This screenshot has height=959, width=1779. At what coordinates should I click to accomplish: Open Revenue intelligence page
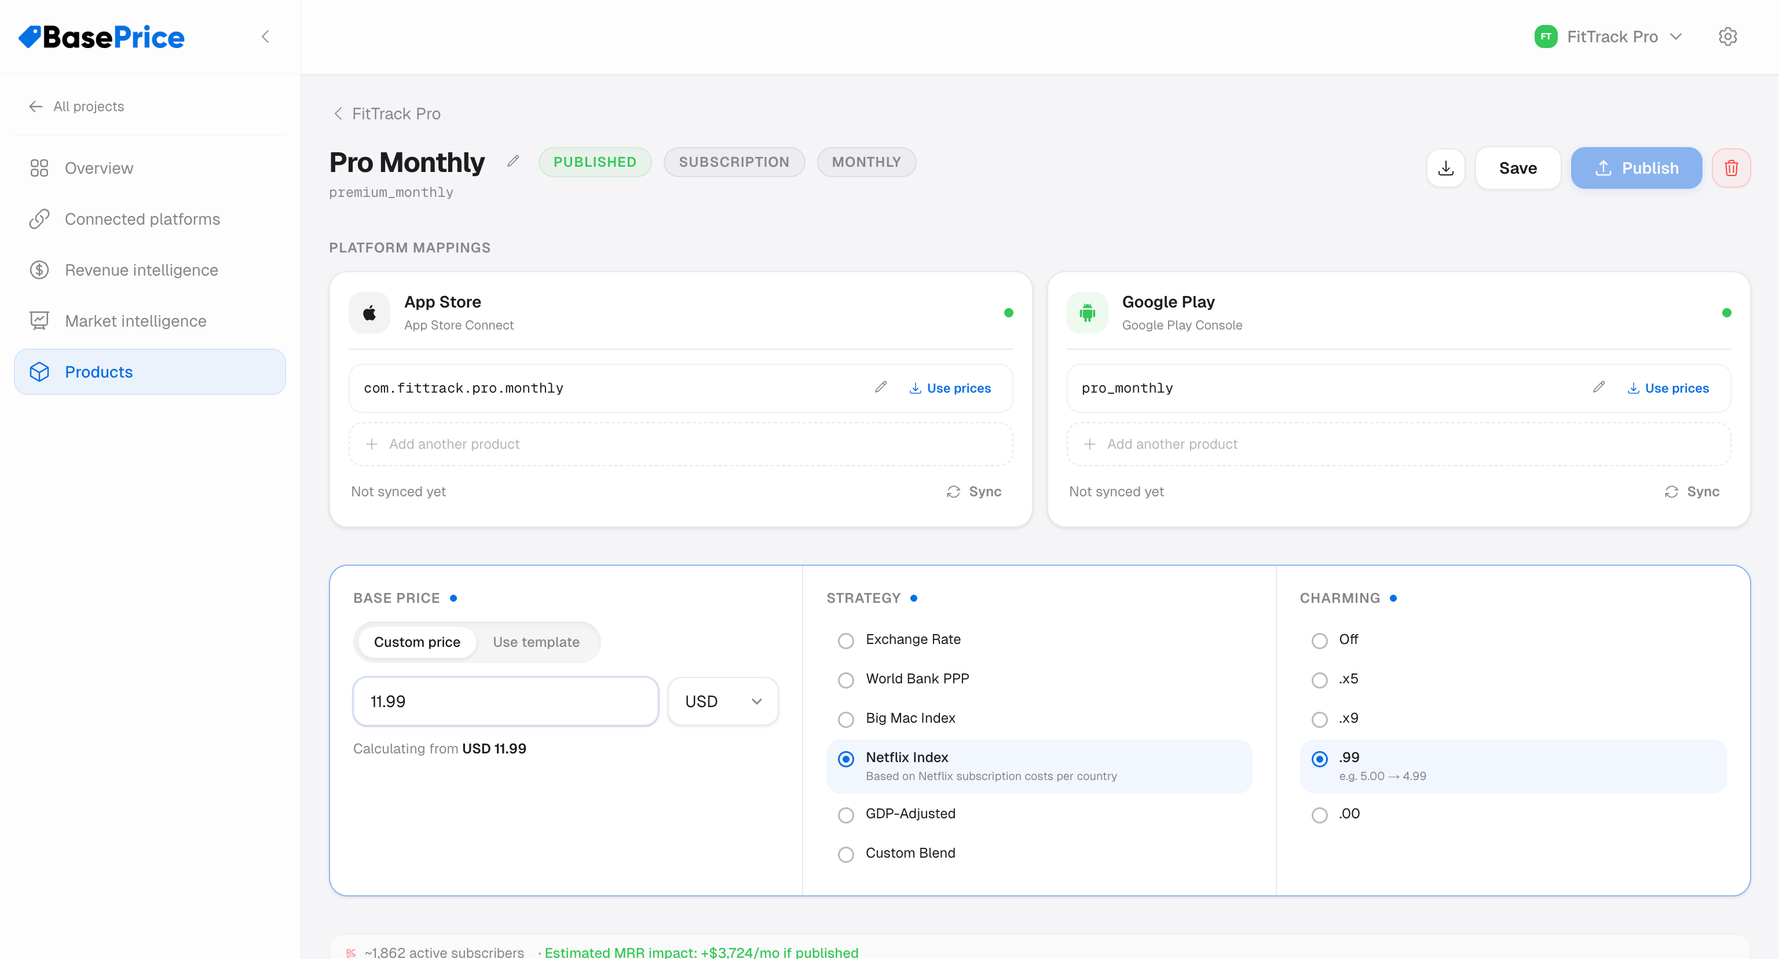click(x=150, y=270)
